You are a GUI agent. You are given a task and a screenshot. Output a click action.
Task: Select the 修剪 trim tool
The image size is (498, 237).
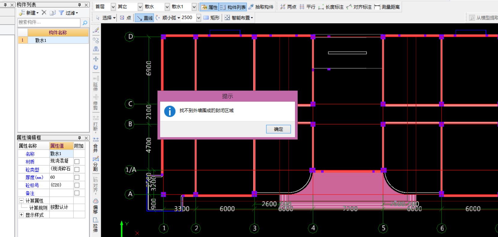pyautogui.click(x=96, y=102)
